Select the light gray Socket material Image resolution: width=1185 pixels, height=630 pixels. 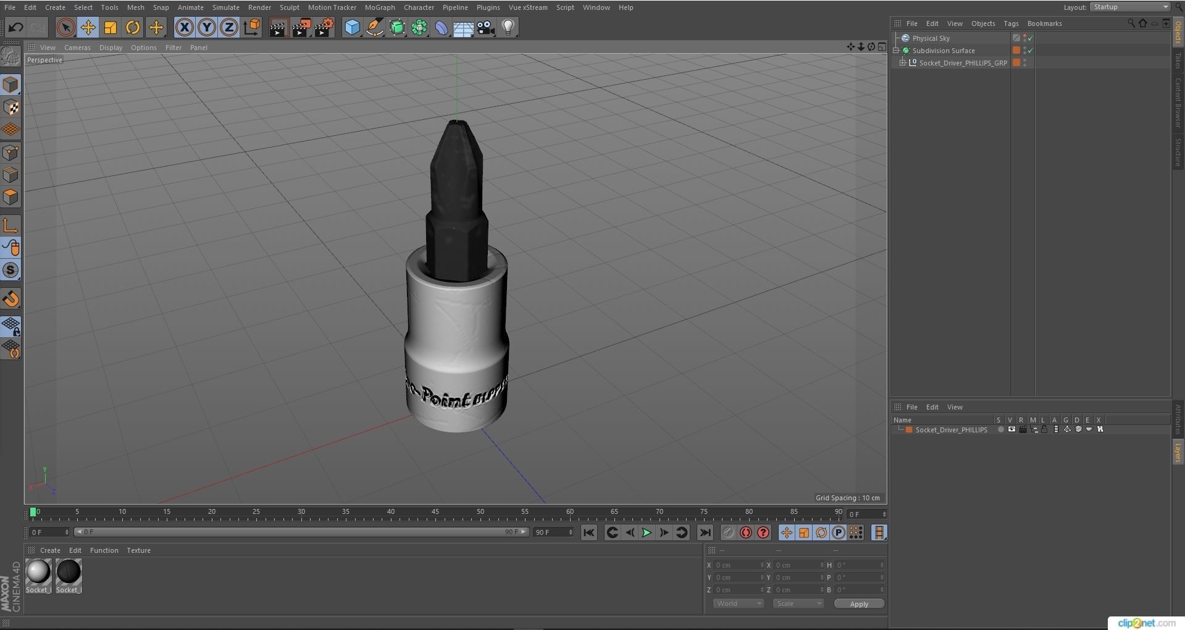(38, 571)
